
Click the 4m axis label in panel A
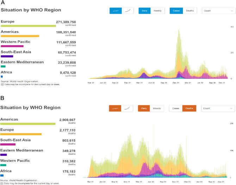tap(232, 27)
